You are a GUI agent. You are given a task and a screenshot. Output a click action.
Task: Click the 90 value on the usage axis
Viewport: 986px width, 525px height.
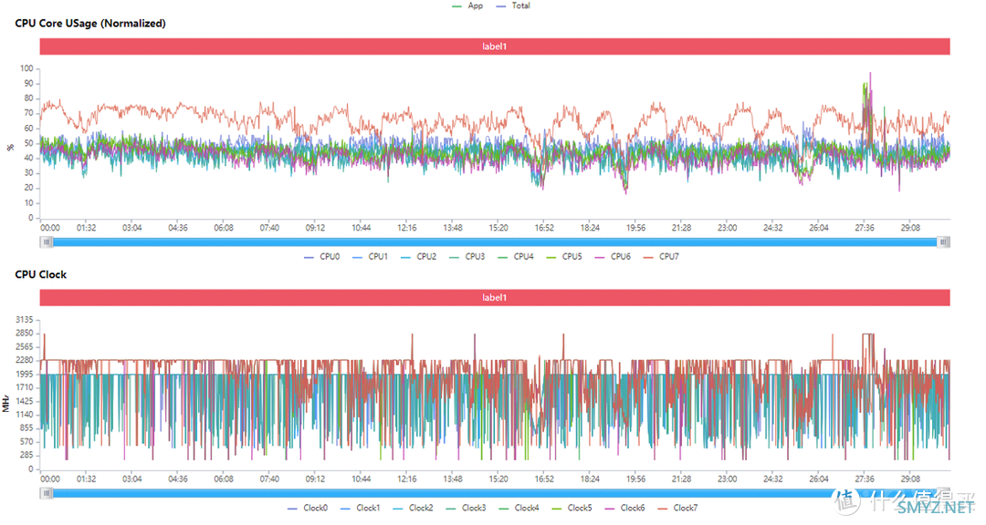[x=29, y=84]
